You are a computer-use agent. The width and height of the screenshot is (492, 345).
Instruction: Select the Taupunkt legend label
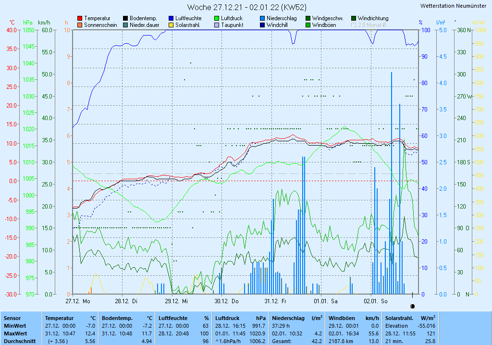(232, 25)
